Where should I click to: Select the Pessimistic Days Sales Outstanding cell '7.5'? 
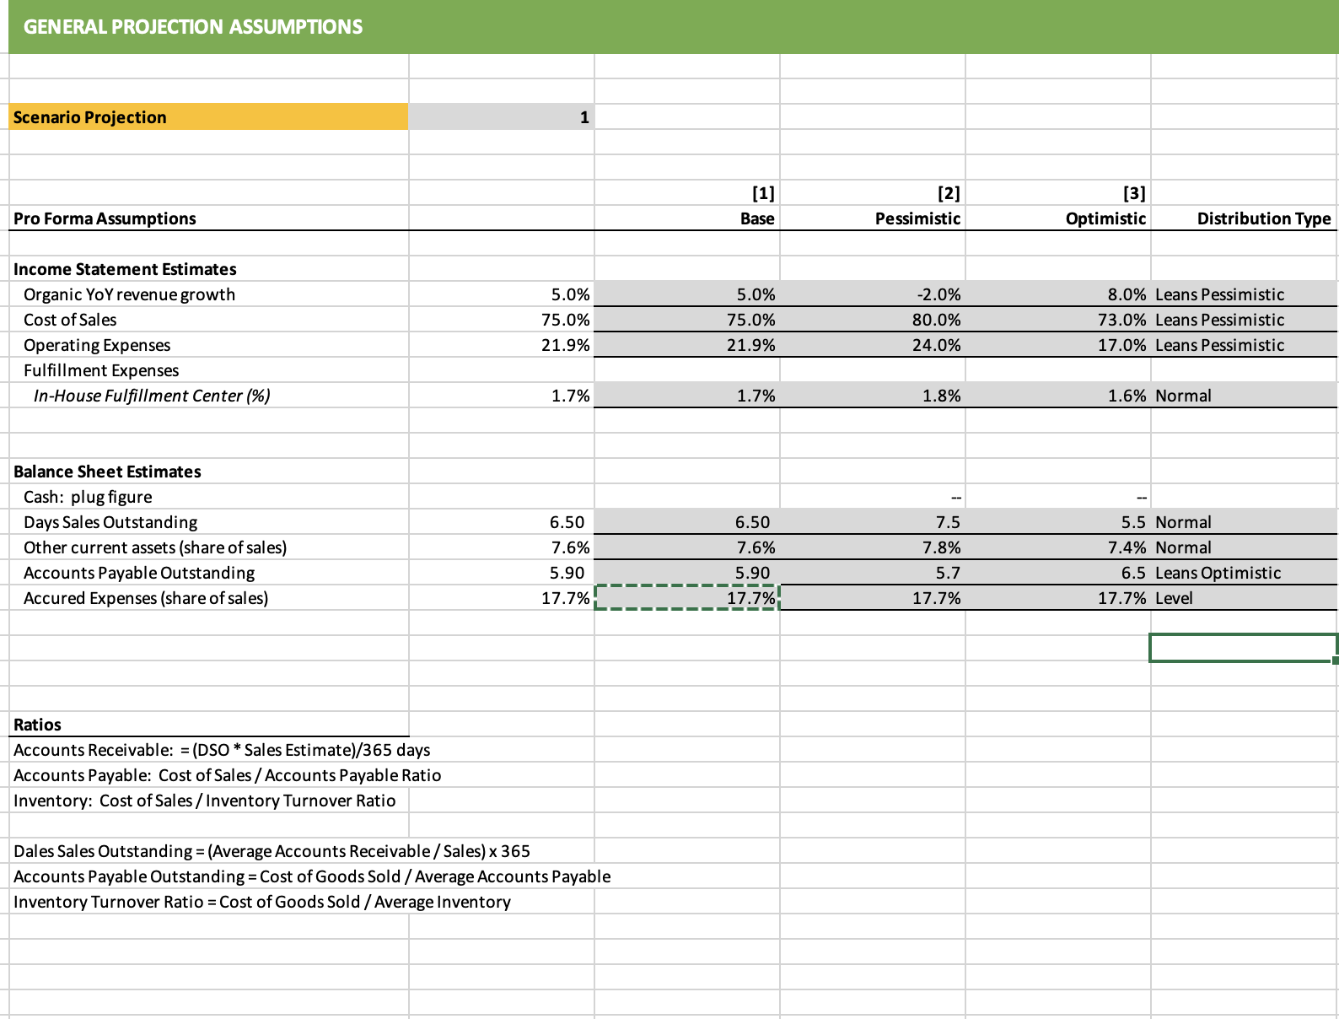pyautogui.click(x=873, y=522)
